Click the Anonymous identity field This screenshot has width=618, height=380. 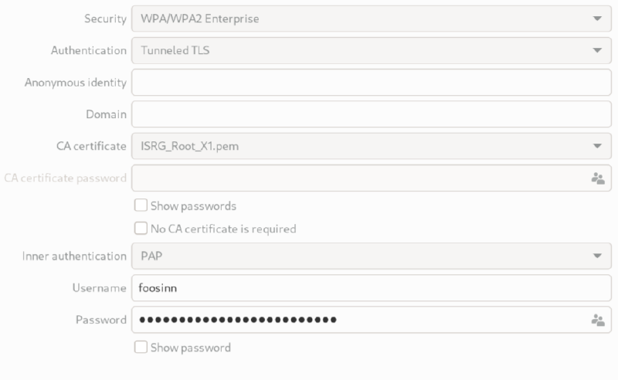[x=371, y=82]
